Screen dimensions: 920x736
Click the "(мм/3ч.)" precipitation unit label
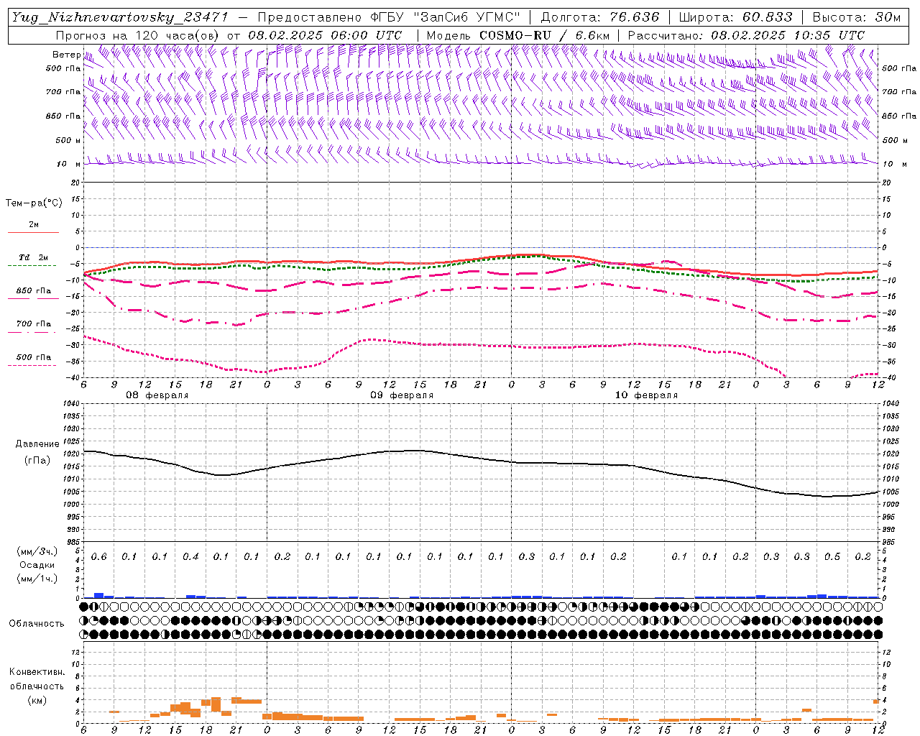(36, 551)
